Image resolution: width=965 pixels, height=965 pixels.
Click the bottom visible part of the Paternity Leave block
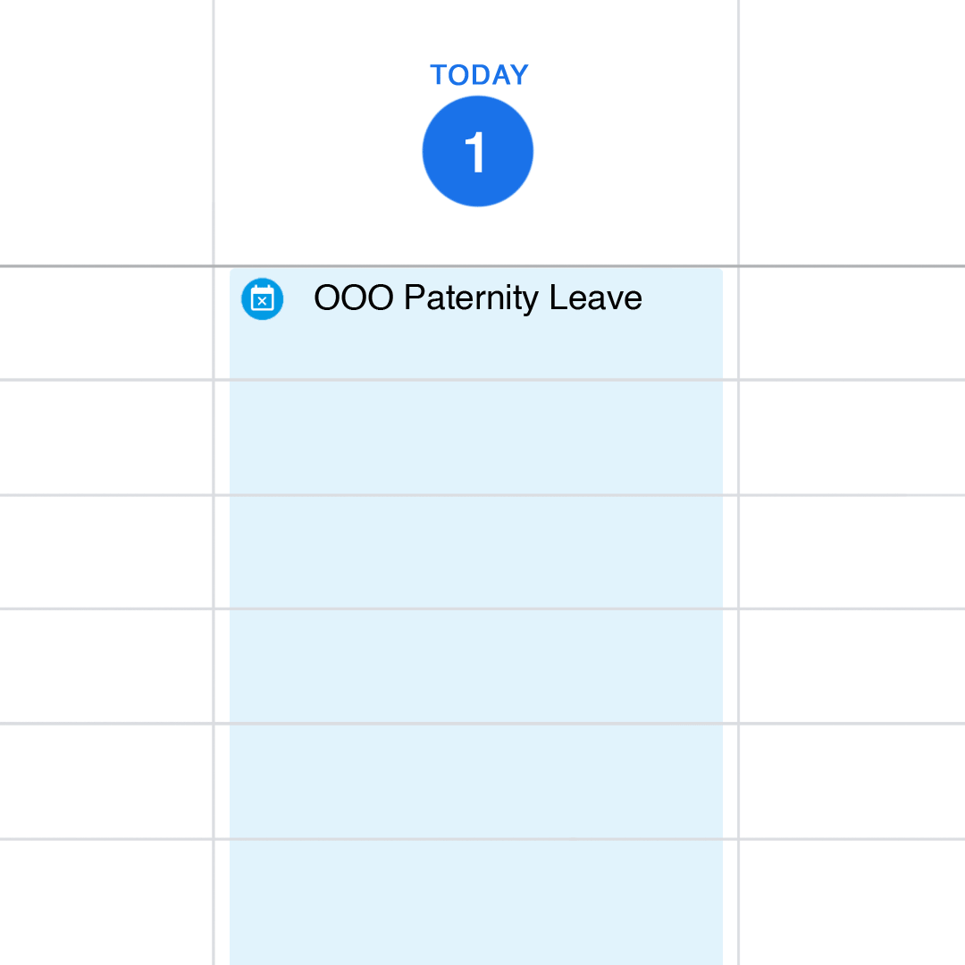[x=476, y=902]
